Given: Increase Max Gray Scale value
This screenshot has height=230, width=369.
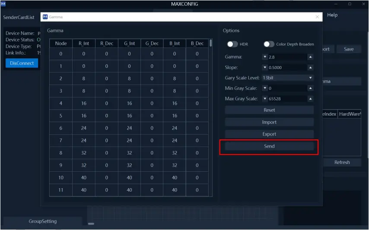Looking at the screenshot, I should pos(310,99).
